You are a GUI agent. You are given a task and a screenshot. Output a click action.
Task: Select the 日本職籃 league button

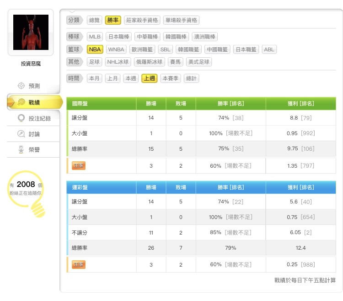[246, 49]
